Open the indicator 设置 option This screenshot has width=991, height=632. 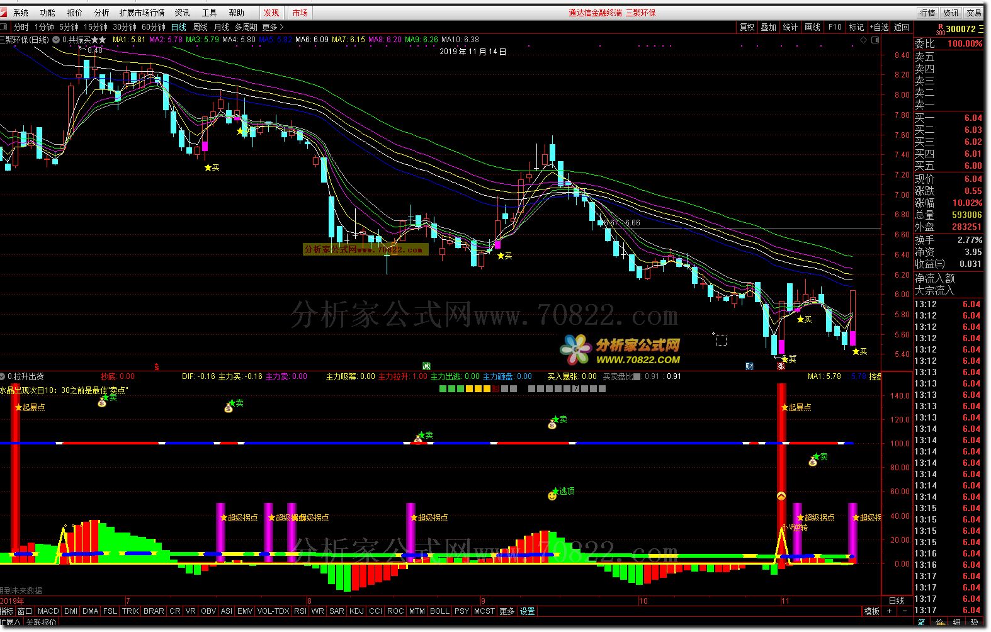click(528, 611)
